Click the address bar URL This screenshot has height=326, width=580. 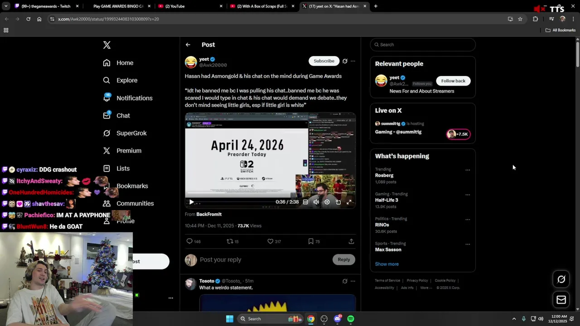[x=108, y=19]
